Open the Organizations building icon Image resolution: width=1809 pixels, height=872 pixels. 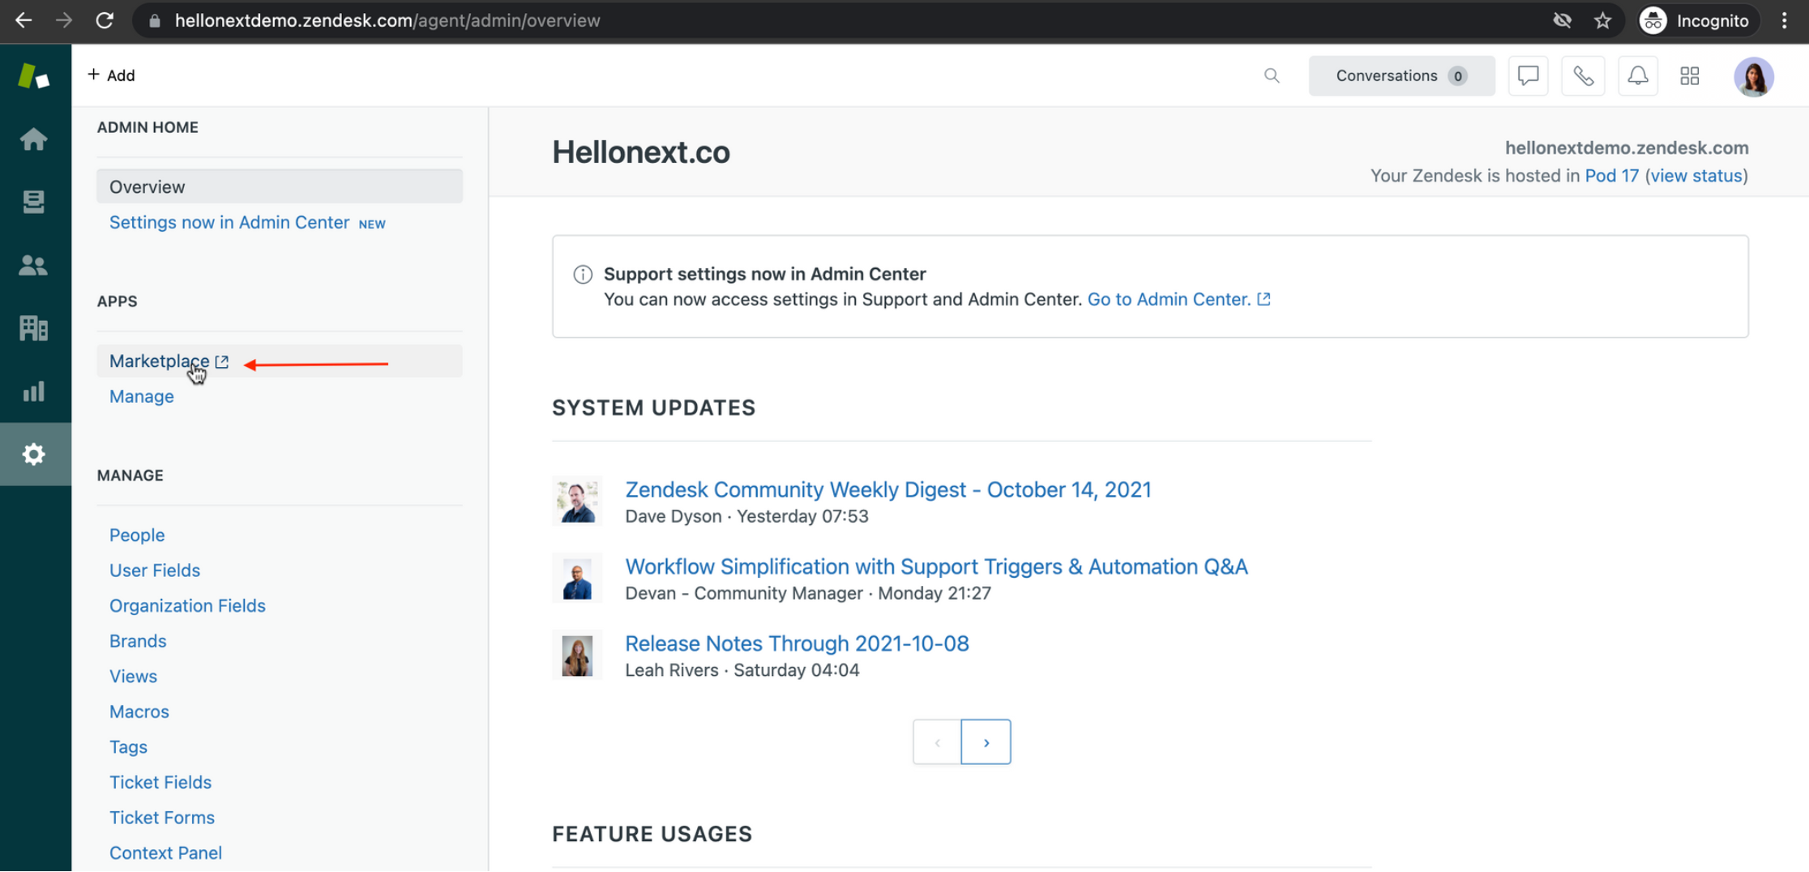tap(33, 328)
